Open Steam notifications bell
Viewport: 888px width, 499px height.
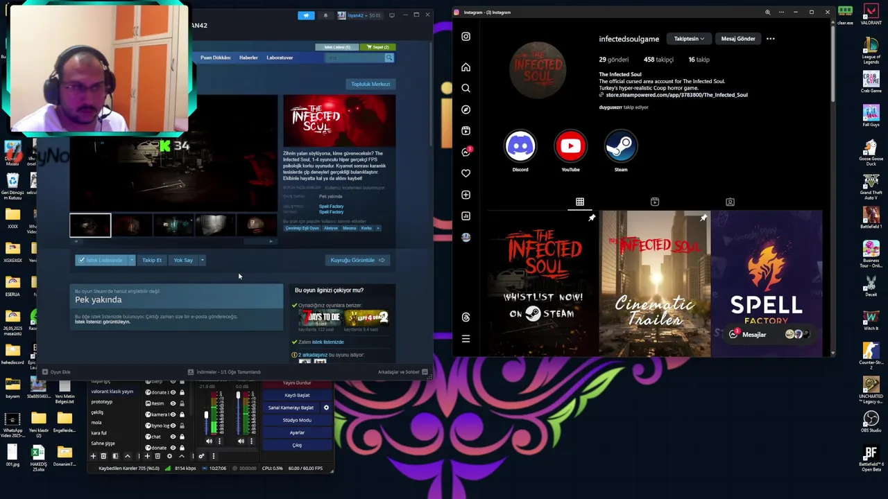(x=325, y=15)
